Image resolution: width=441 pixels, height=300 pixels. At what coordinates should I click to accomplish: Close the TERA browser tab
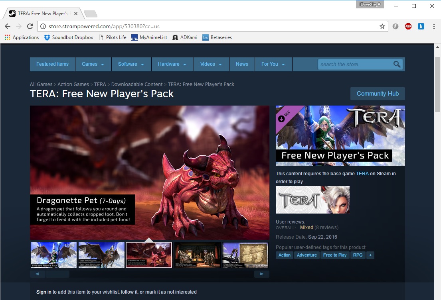click(x=76, y=14)
